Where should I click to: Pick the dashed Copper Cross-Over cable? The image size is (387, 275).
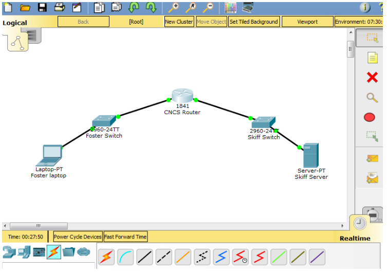point(164,257)
